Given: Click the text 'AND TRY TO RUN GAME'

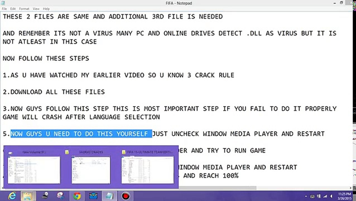Looking at the screenshot, I should pyautogui.click(x=228, y=150).
